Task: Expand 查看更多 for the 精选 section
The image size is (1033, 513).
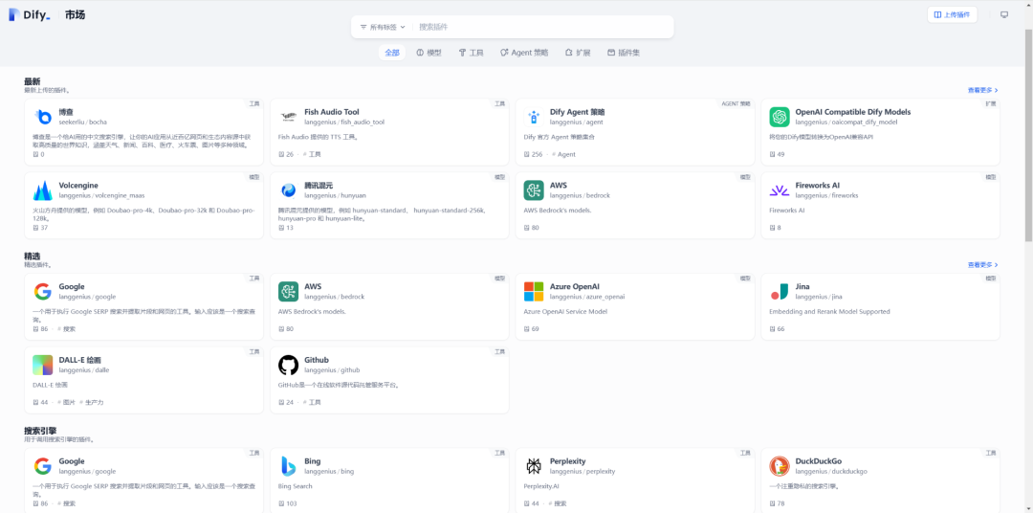Action: 983,264
